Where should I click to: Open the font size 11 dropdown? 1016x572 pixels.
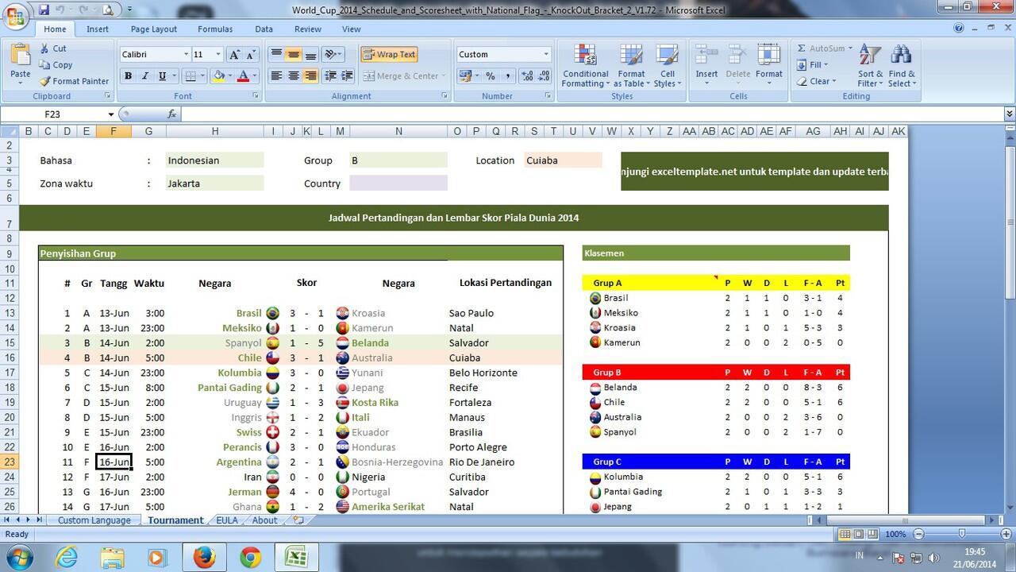[x=218, y=55]
